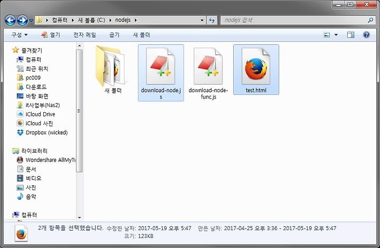Open help with the question mark icon
Screen dimensions: 380x248
click(366, 35)
